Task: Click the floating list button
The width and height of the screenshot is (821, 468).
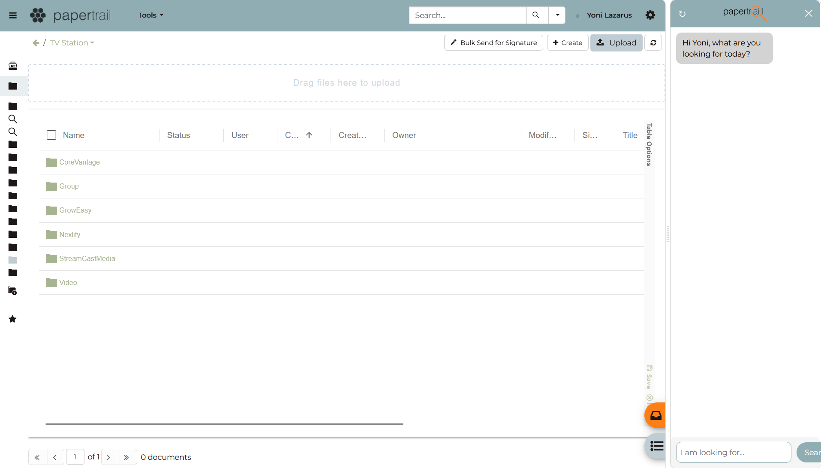Action: [656, 446]
